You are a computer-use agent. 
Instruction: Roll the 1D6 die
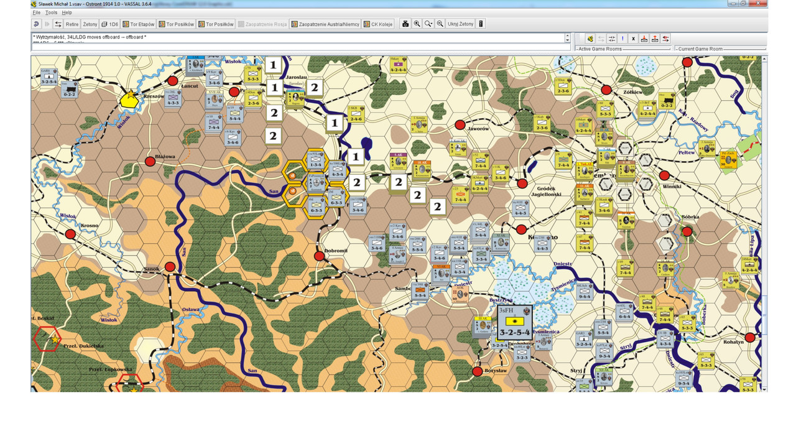(x=109, y=24)
